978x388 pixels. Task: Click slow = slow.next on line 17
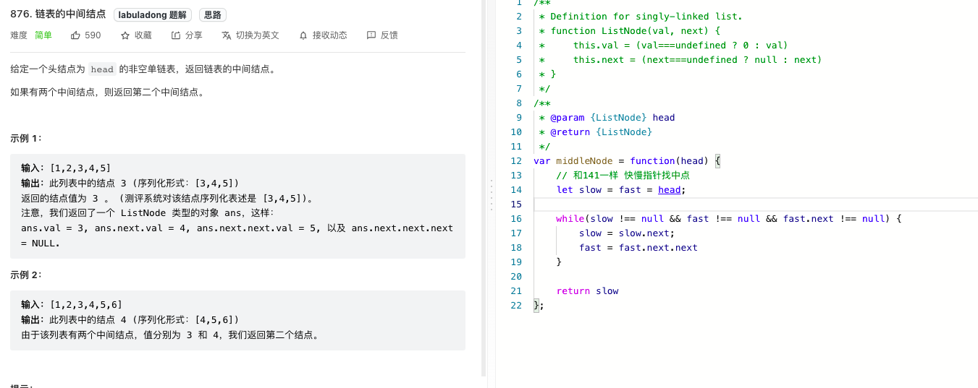click(x=627, y=233)
